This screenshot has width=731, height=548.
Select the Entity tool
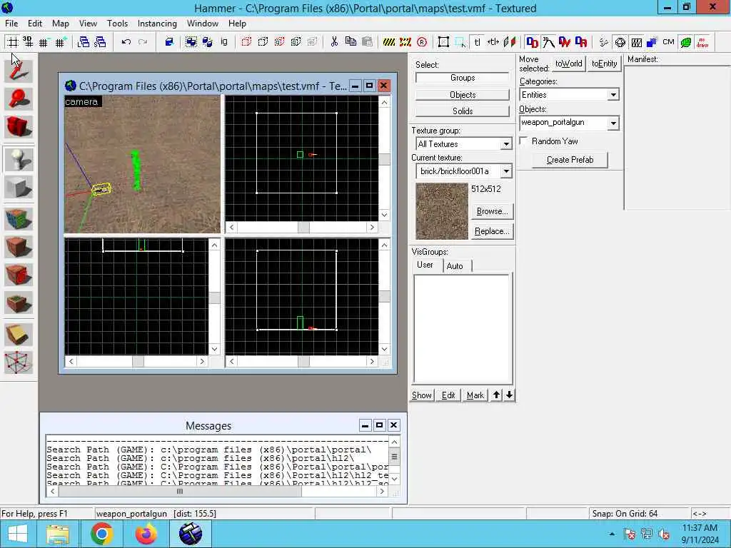(19, 159)
